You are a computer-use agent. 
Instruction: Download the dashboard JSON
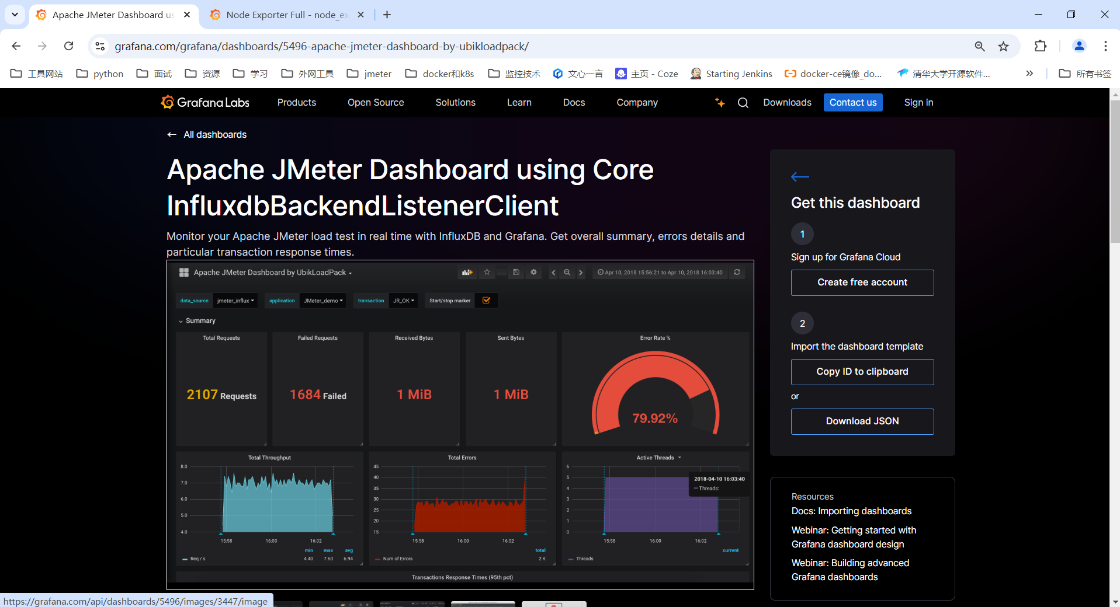tap(862, 421)
